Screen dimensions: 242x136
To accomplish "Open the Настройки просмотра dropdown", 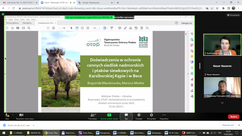I will coord(123,17).
